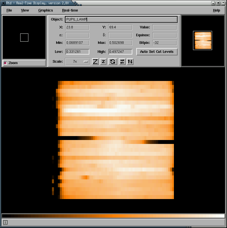Click the rotate image icon
Image resolution: width=227 pixels, height=228 pixels.
(113, 62)
